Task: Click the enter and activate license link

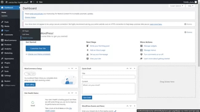Action: [x=36, y=14]
